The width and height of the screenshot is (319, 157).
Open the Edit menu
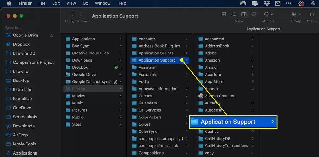click(56, 3)
